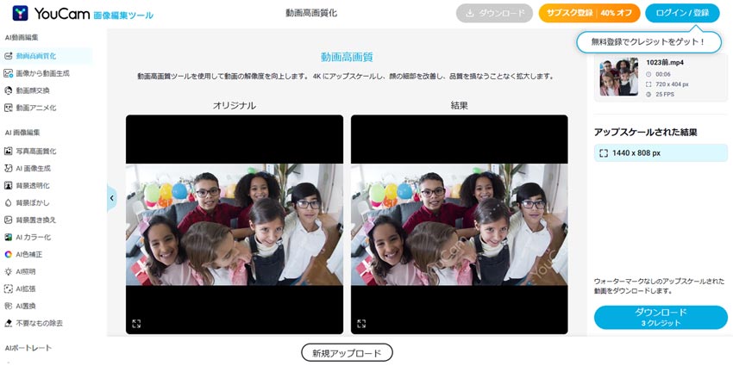Screen dimensions: 733x366
Task: Open AI 画像生成 tool
Action: tap(33, 169)
